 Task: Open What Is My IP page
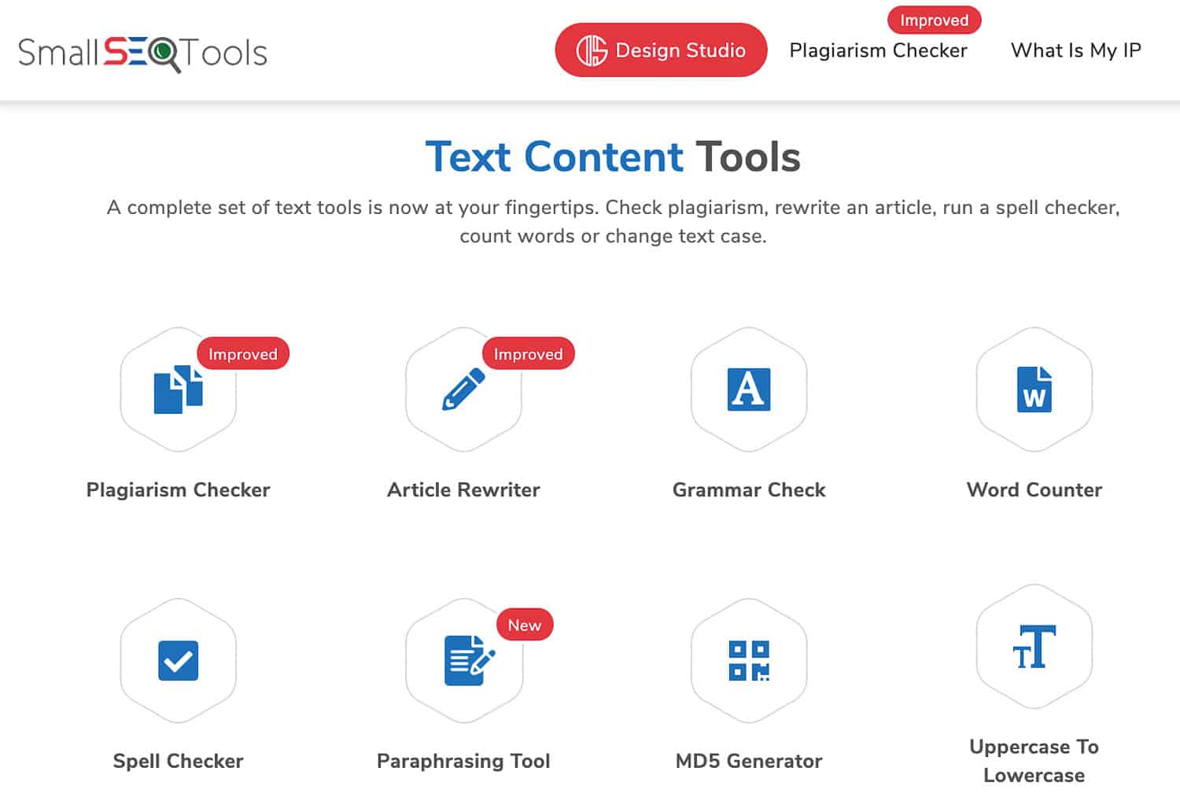[x=1076, y=50]
